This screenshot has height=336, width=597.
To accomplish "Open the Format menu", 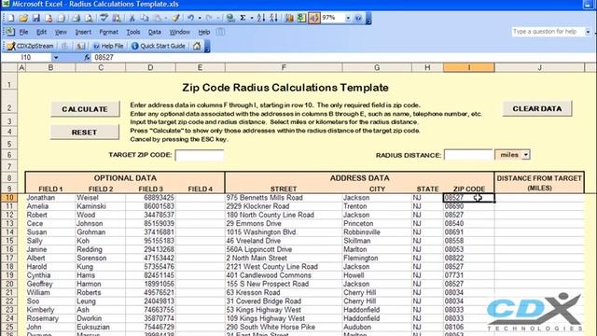I will coord(108,32).
